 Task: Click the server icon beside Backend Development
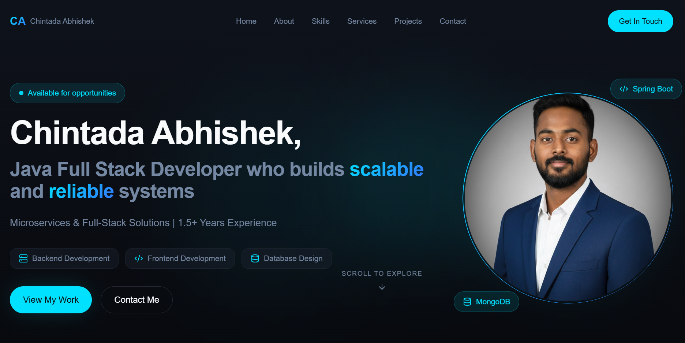(23, 258)
